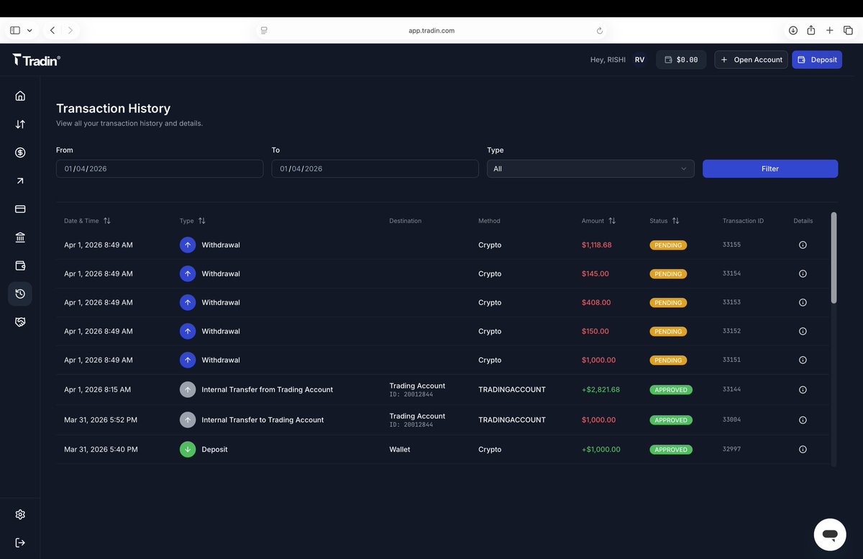Click the $150.00 amount cell
The height and width of the screenshot is (559, 863).
[x=595, y=331]
